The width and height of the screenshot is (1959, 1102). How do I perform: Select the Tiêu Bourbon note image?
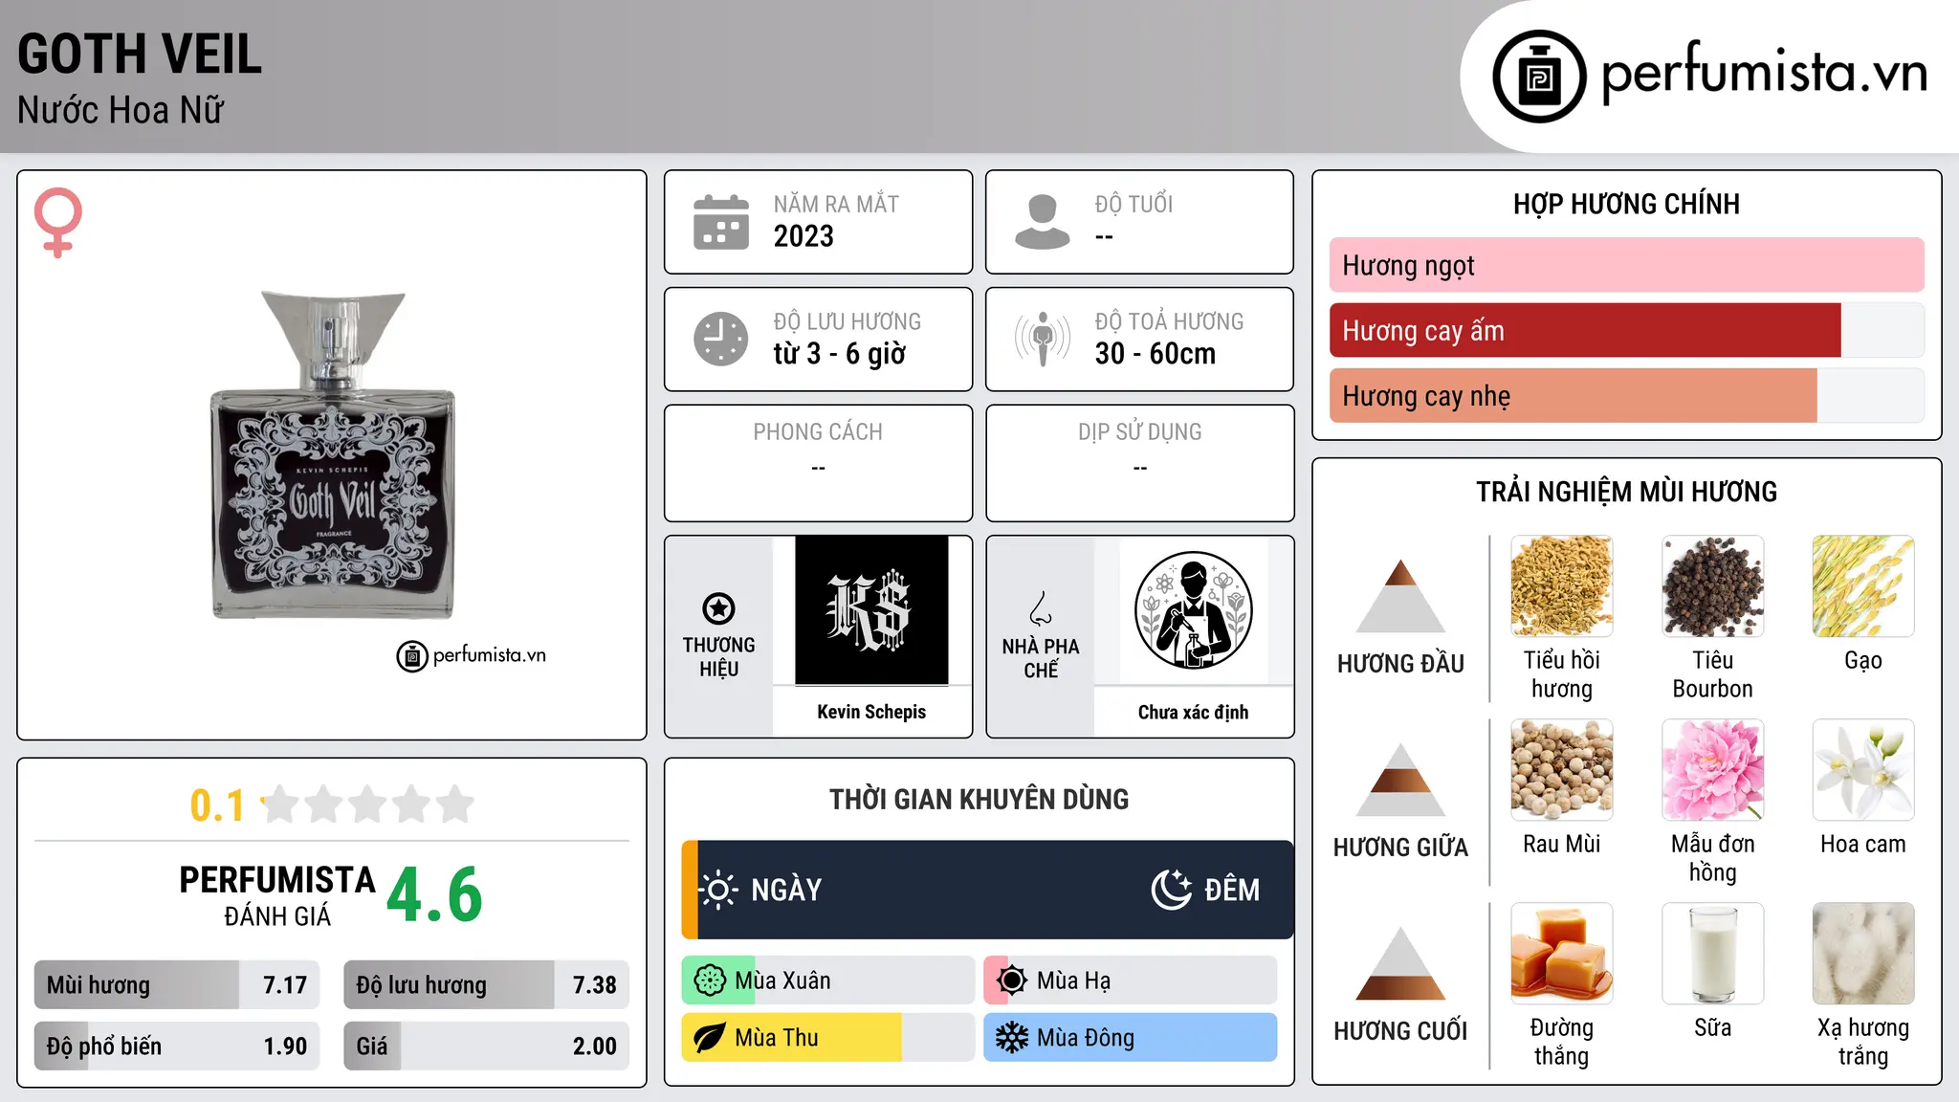(1712, 586)
